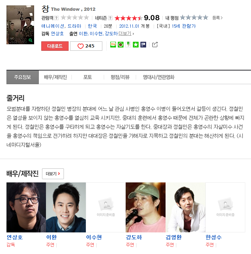The height and width of the screenshot is (254, 251).
Task: Switch to the 배우/제작진 tab
Action: click(x=55, y=77)
